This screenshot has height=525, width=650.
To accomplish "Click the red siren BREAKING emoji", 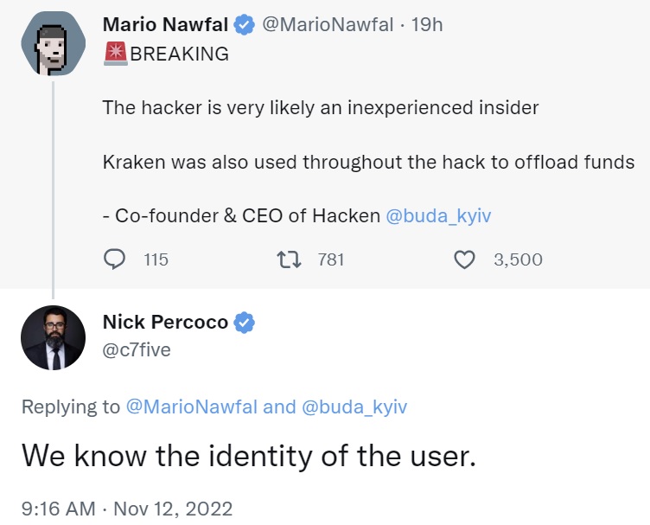I will click(x=114, y=54).
